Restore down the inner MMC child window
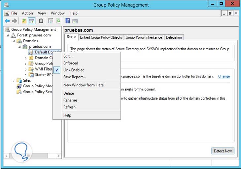241x169 pixels. pyautogui.click(x=230, y=13)
